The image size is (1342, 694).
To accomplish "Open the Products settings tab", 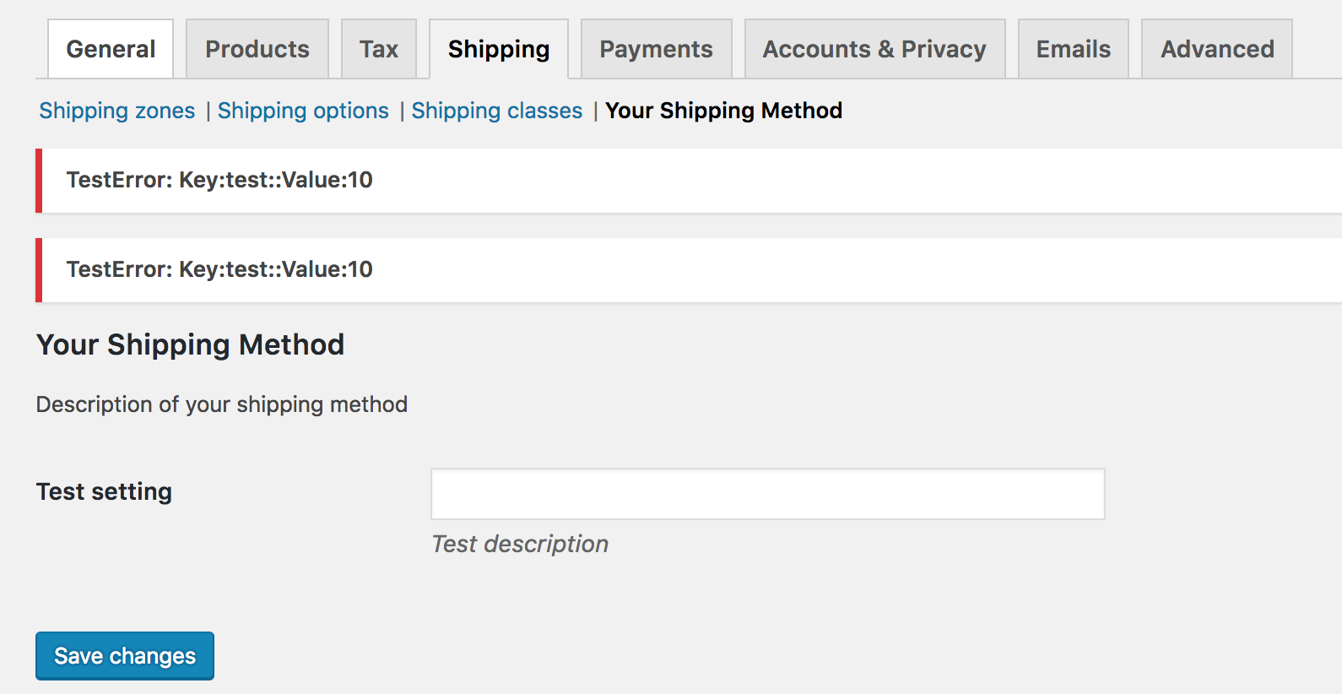I will point(257,49).
